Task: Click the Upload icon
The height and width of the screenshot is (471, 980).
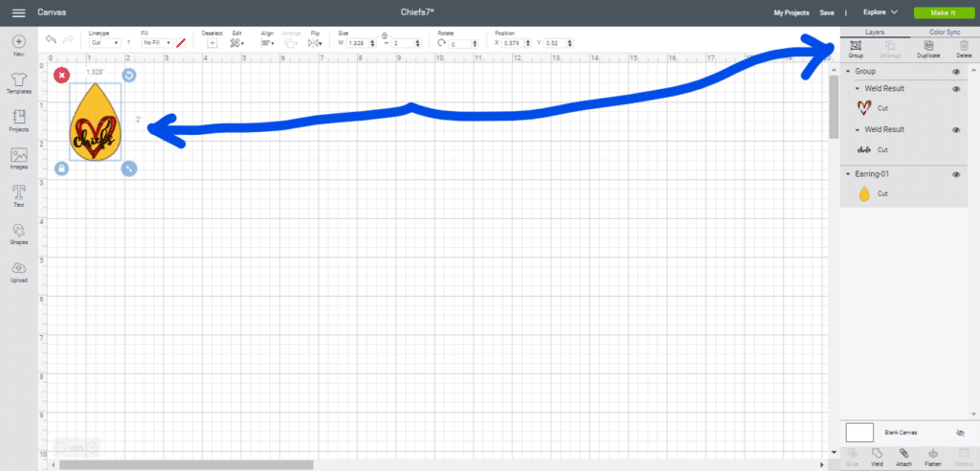Action: tap(18, 272)
